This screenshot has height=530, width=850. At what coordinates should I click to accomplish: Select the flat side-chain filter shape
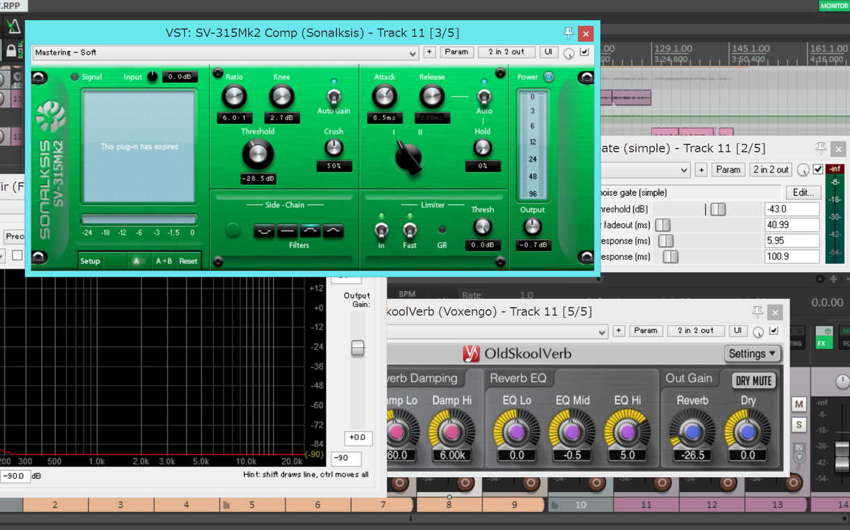click(x=287, y=231)
